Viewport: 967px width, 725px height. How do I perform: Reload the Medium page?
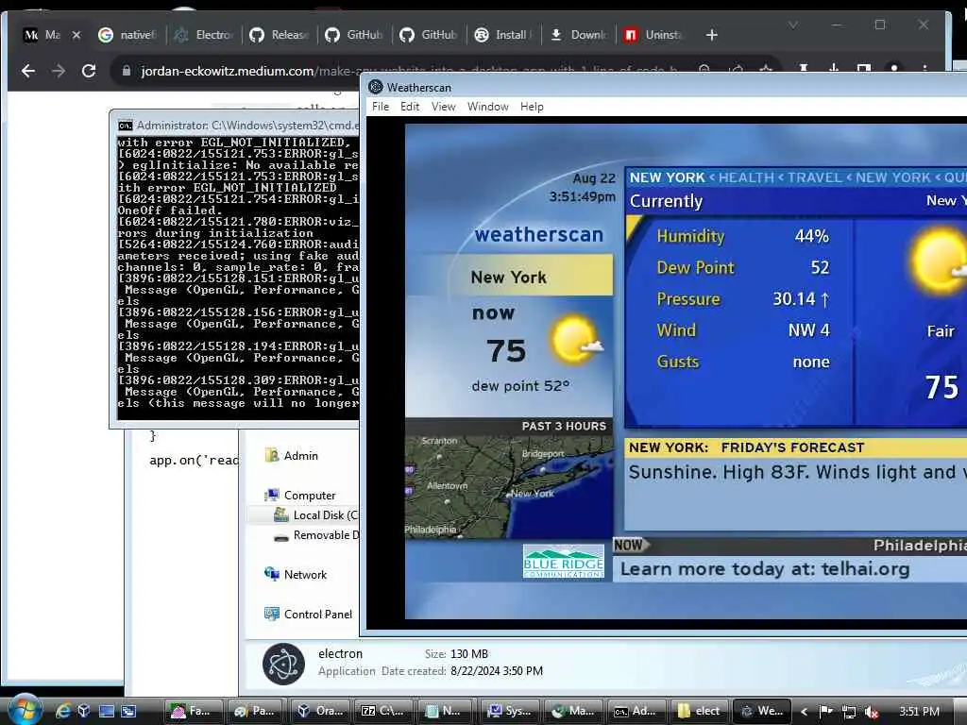point(89,71)
